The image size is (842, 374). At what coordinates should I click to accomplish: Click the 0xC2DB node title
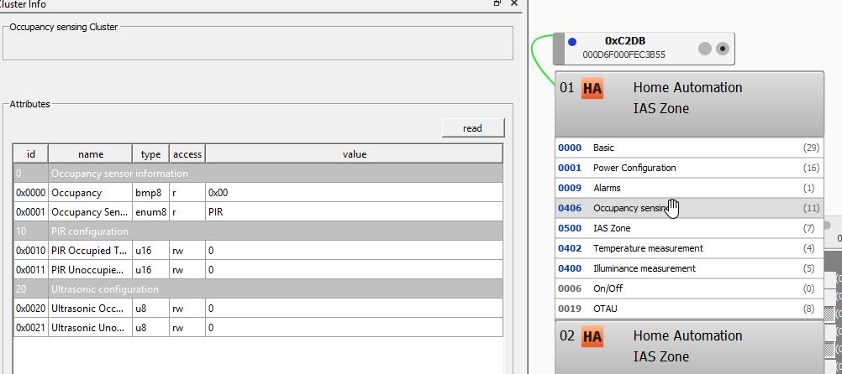pyautogui.click(x=625, y=41)
